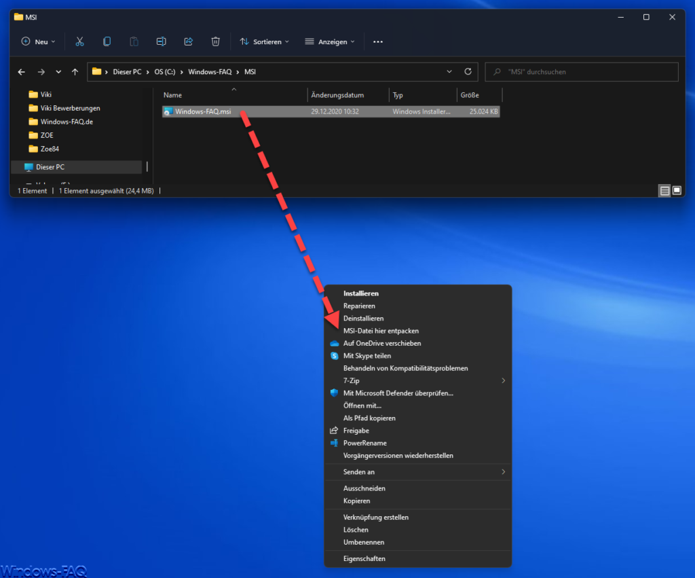The height and width of the screenshot is (578, 695).
Task: Refresh the MSI folder view
Action: tap(468, 71)
